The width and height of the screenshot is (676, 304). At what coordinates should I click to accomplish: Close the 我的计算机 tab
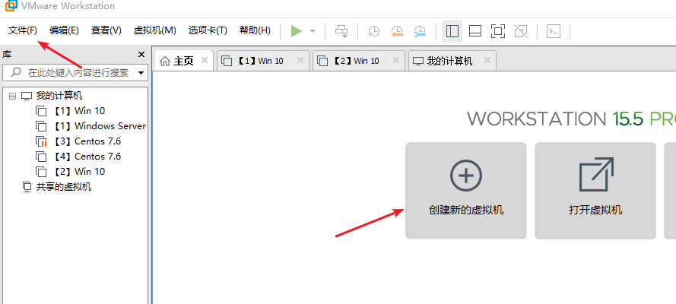pos(487,60)
